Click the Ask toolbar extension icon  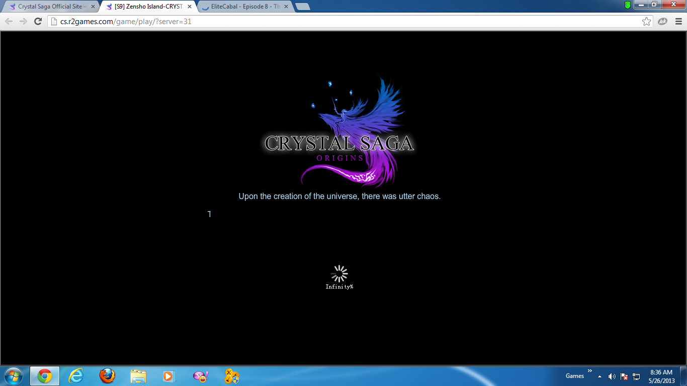(663, 22)
